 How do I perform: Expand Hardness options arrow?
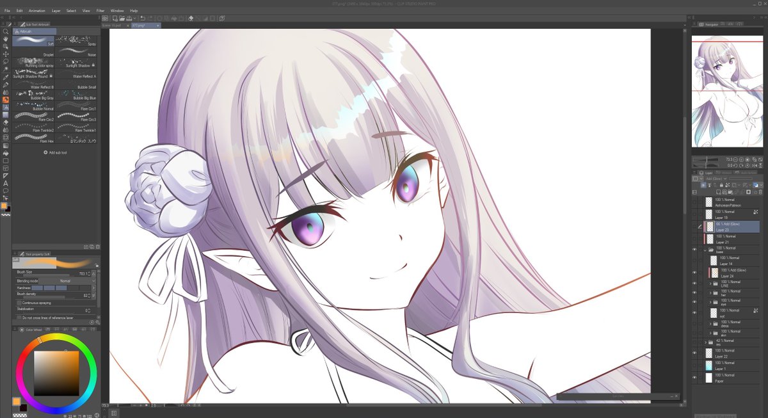coord(93,288)
